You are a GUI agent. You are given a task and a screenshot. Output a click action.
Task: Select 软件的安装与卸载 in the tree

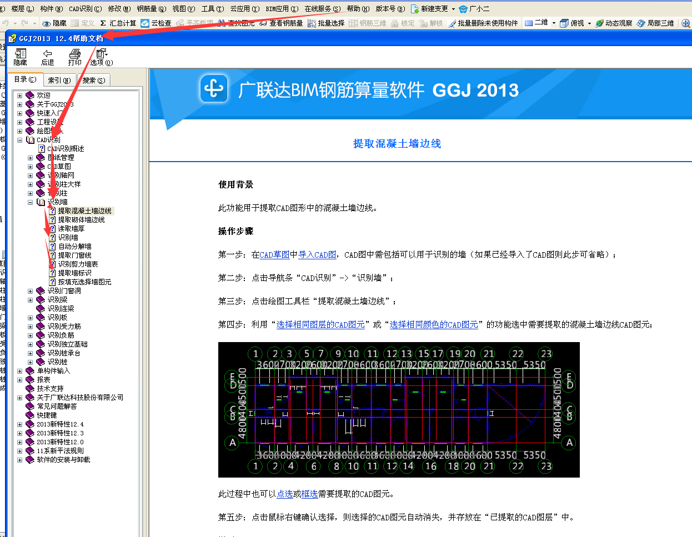[x=63, y=460]
